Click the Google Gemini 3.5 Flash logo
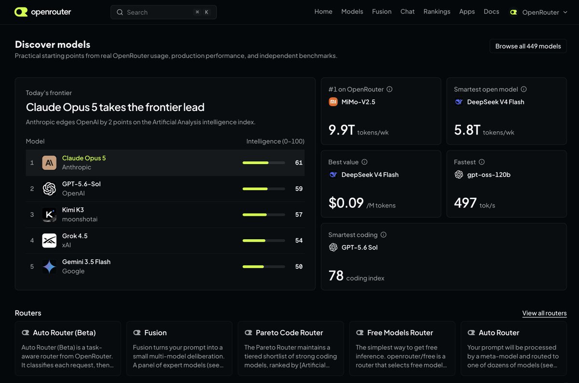Image resolution: width=579 pixels, height=383 pixels. click(x=49, y=266)
